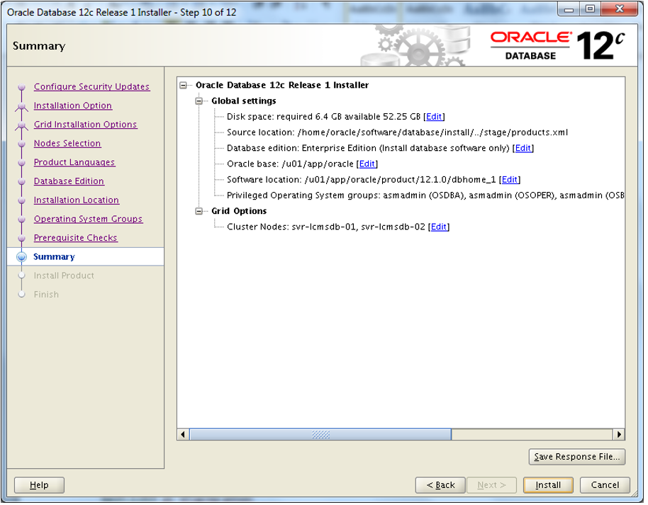Click the horizontal scrollbar thumb

[x=320, y=435]
